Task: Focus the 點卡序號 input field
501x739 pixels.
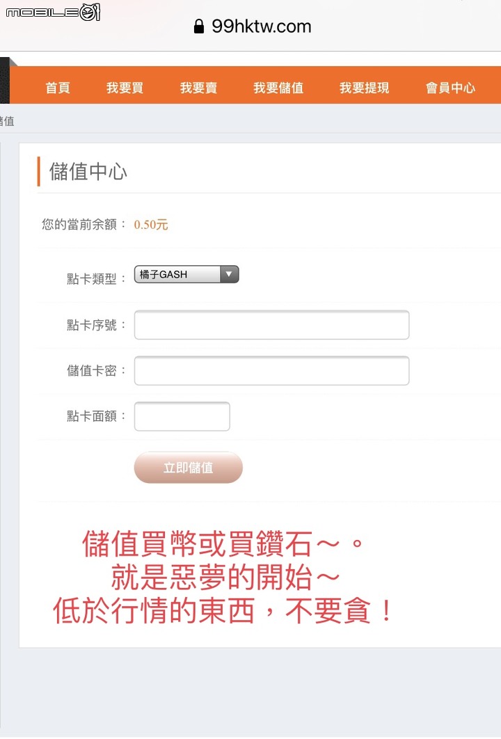Action: (271, 325)
